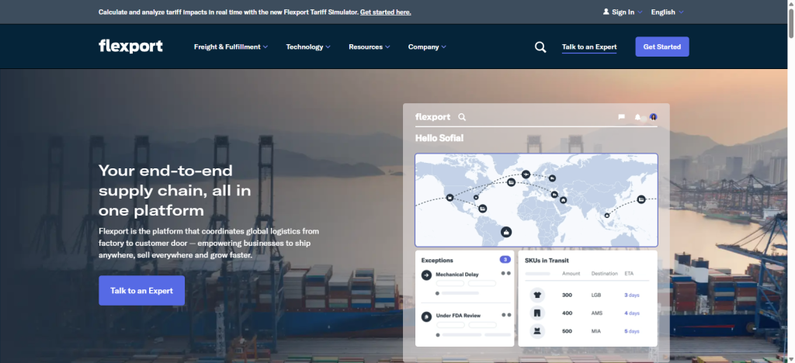Viewport: 795px width, 363px height.
Task: Click the 'Destination' column header
Action: tap(604, 274)
